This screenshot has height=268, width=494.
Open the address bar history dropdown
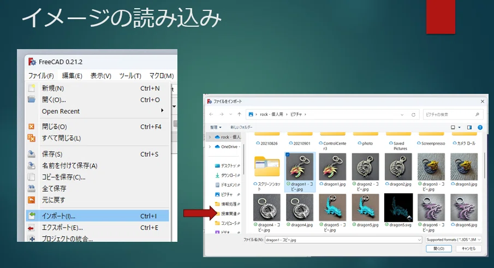pos(402,115)
